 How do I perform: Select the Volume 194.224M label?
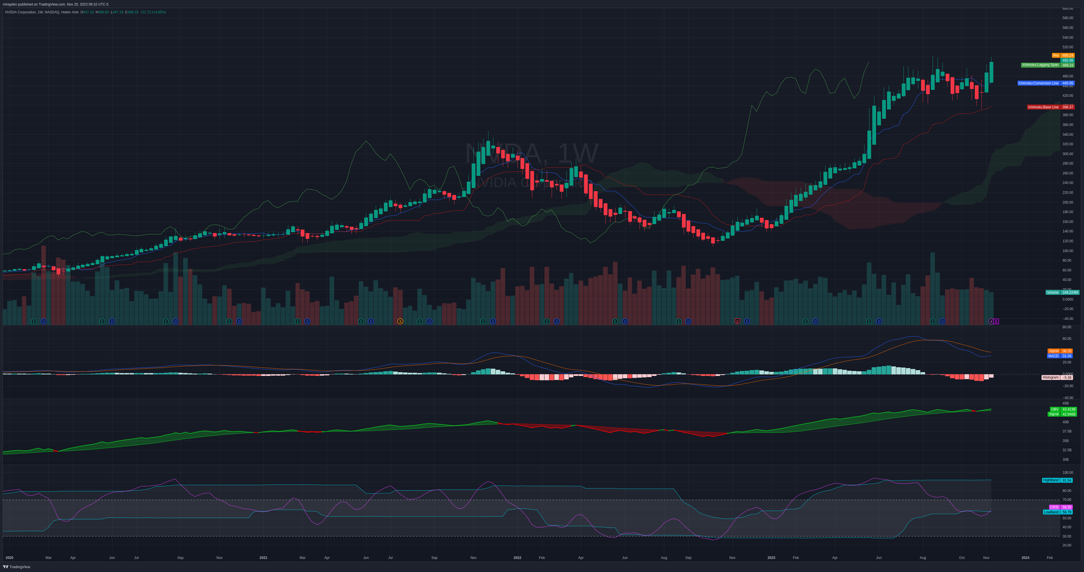point(1062,292)
